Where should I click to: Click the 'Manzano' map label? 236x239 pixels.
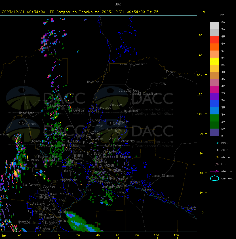point(24,222)
